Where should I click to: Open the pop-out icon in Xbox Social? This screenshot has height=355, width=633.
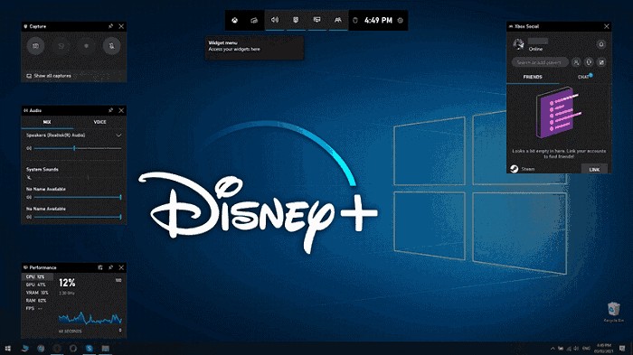coord(601,62)
